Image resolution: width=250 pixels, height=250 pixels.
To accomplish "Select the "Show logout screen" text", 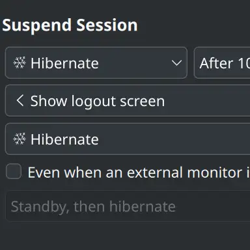I will pyautogui.click(x=98, y=101).
